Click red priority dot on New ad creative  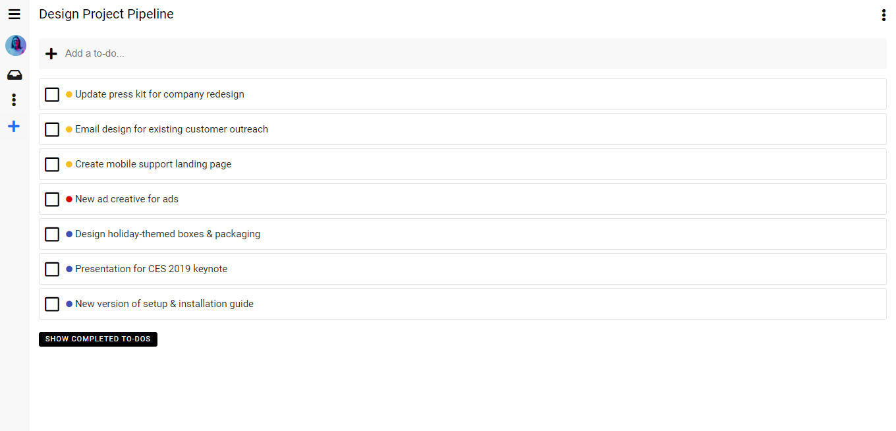[69, 200]
